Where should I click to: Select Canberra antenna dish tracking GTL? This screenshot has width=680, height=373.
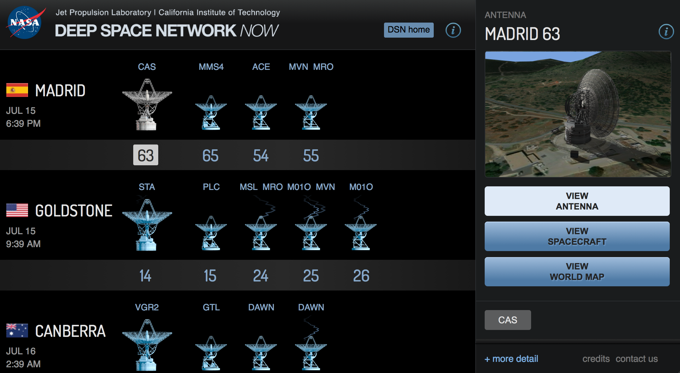(211, 353)
